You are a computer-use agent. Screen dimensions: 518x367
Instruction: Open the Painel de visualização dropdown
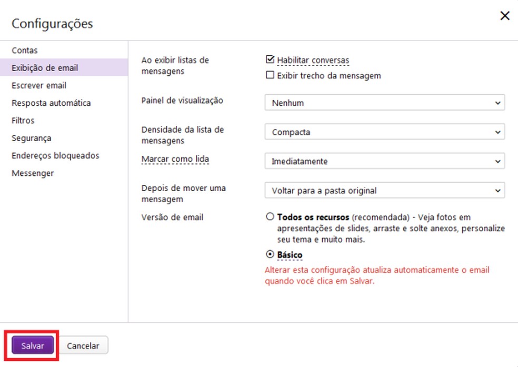tap(384, 103)
